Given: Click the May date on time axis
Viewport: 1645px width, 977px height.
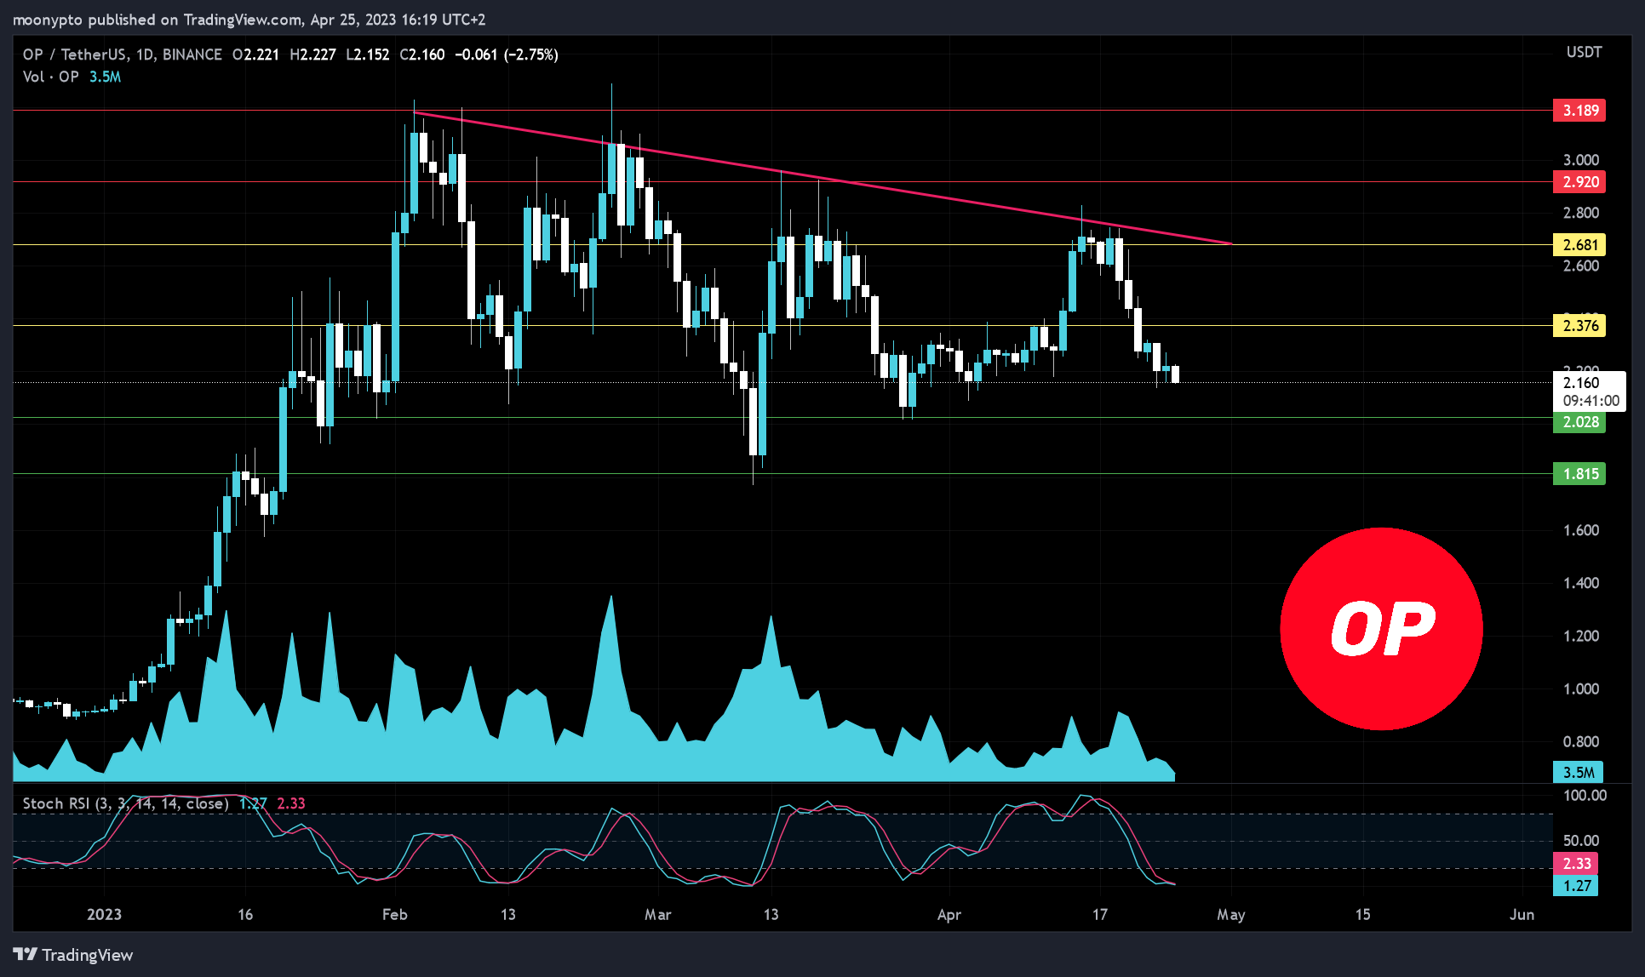Looking at the screenshot, I should [x=1231, y=915].
